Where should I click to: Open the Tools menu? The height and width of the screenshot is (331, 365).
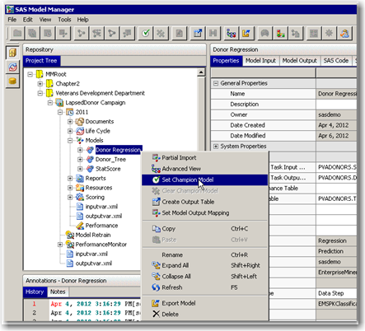(x=64, y=20)
